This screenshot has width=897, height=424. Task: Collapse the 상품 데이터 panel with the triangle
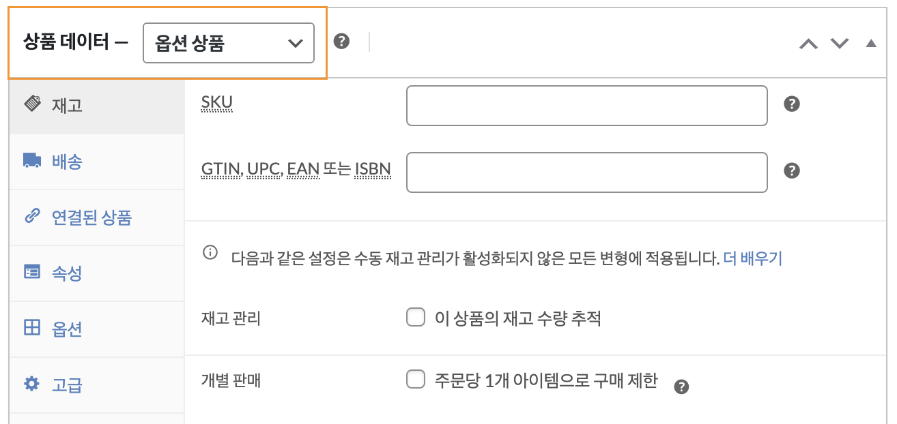click(x=870, y=43)
